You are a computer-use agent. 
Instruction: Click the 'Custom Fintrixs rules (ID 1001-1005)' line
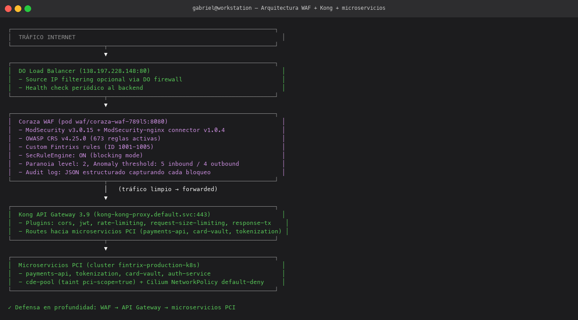tap(86, 147)
